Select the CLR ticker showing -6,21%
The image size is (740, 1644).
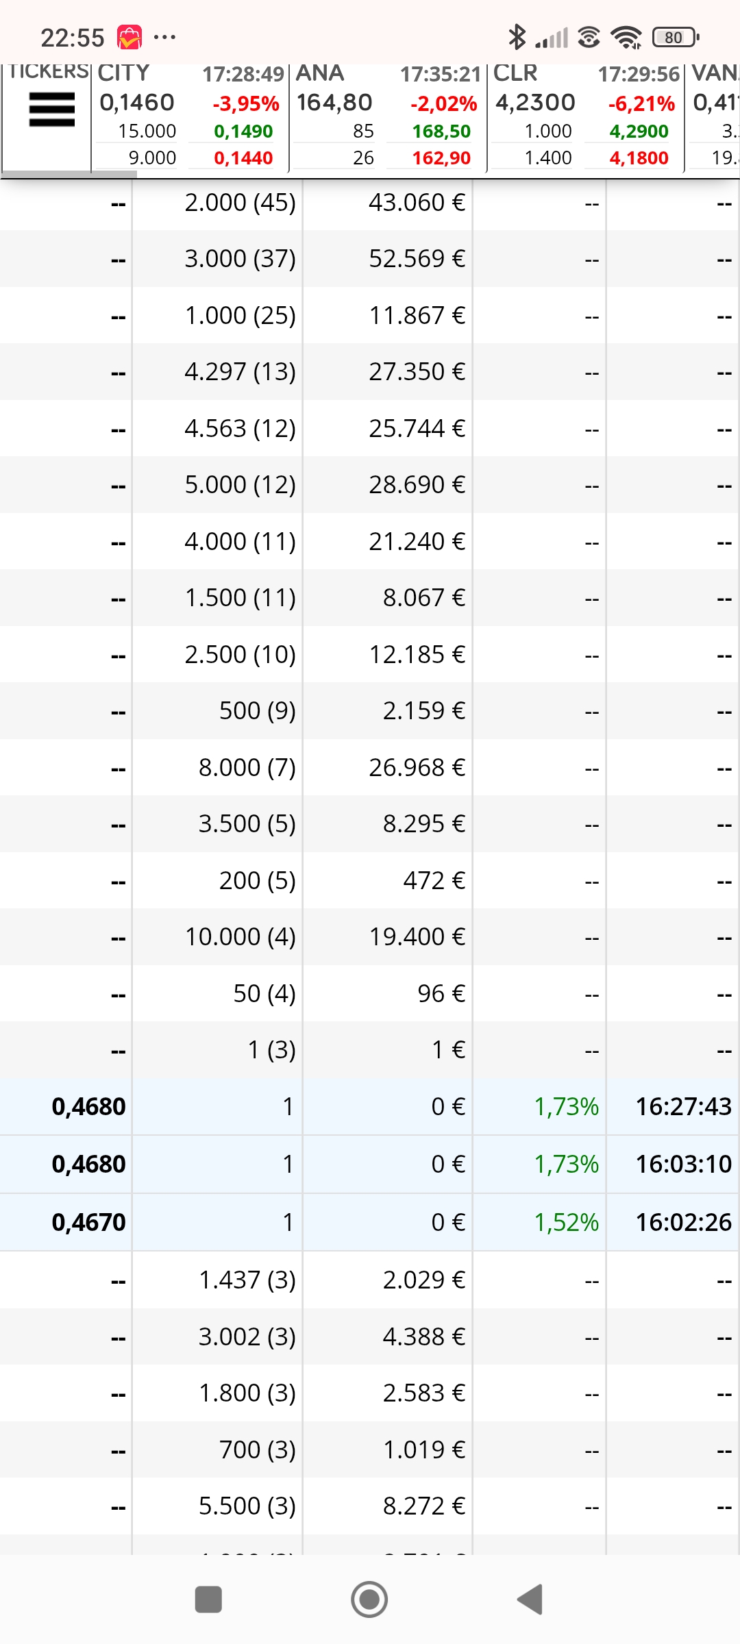point(585,116)
